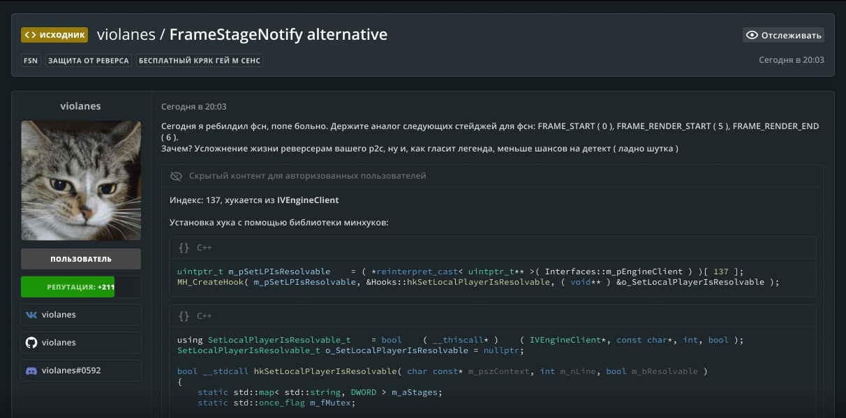Open the ЗАЩИТА ОТ РЕВЕРСА tag

[x=89, y=61]
